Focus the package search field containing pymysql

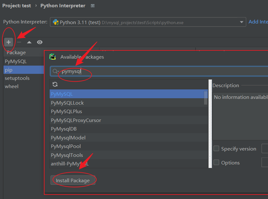tap(159, 71)
